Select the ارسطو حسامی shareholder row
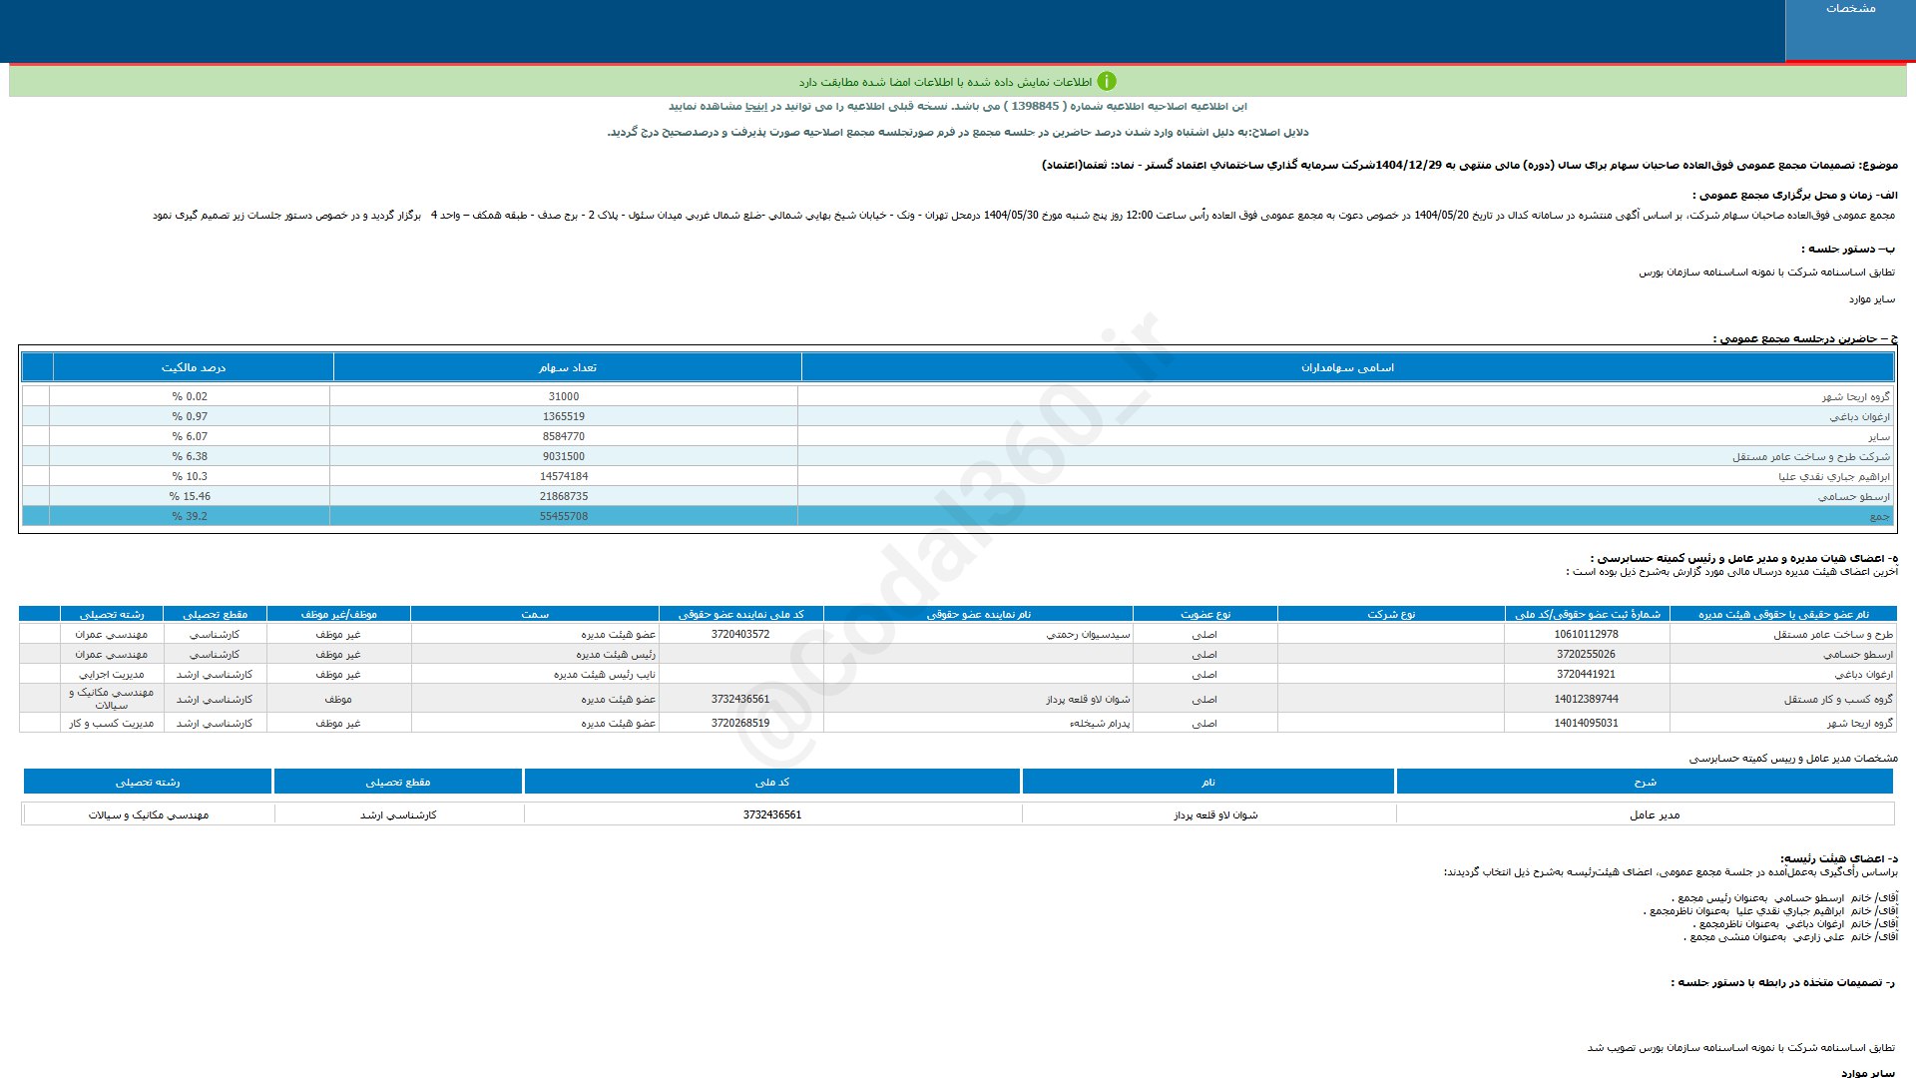1916x1078 pixels. click(x=1852, y=496)
